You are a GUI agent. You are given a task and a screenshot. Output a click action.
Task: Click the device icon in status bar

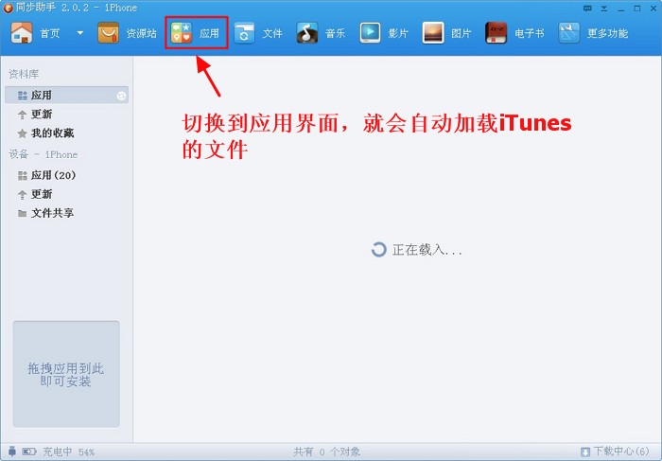click(x=12, y=452)
